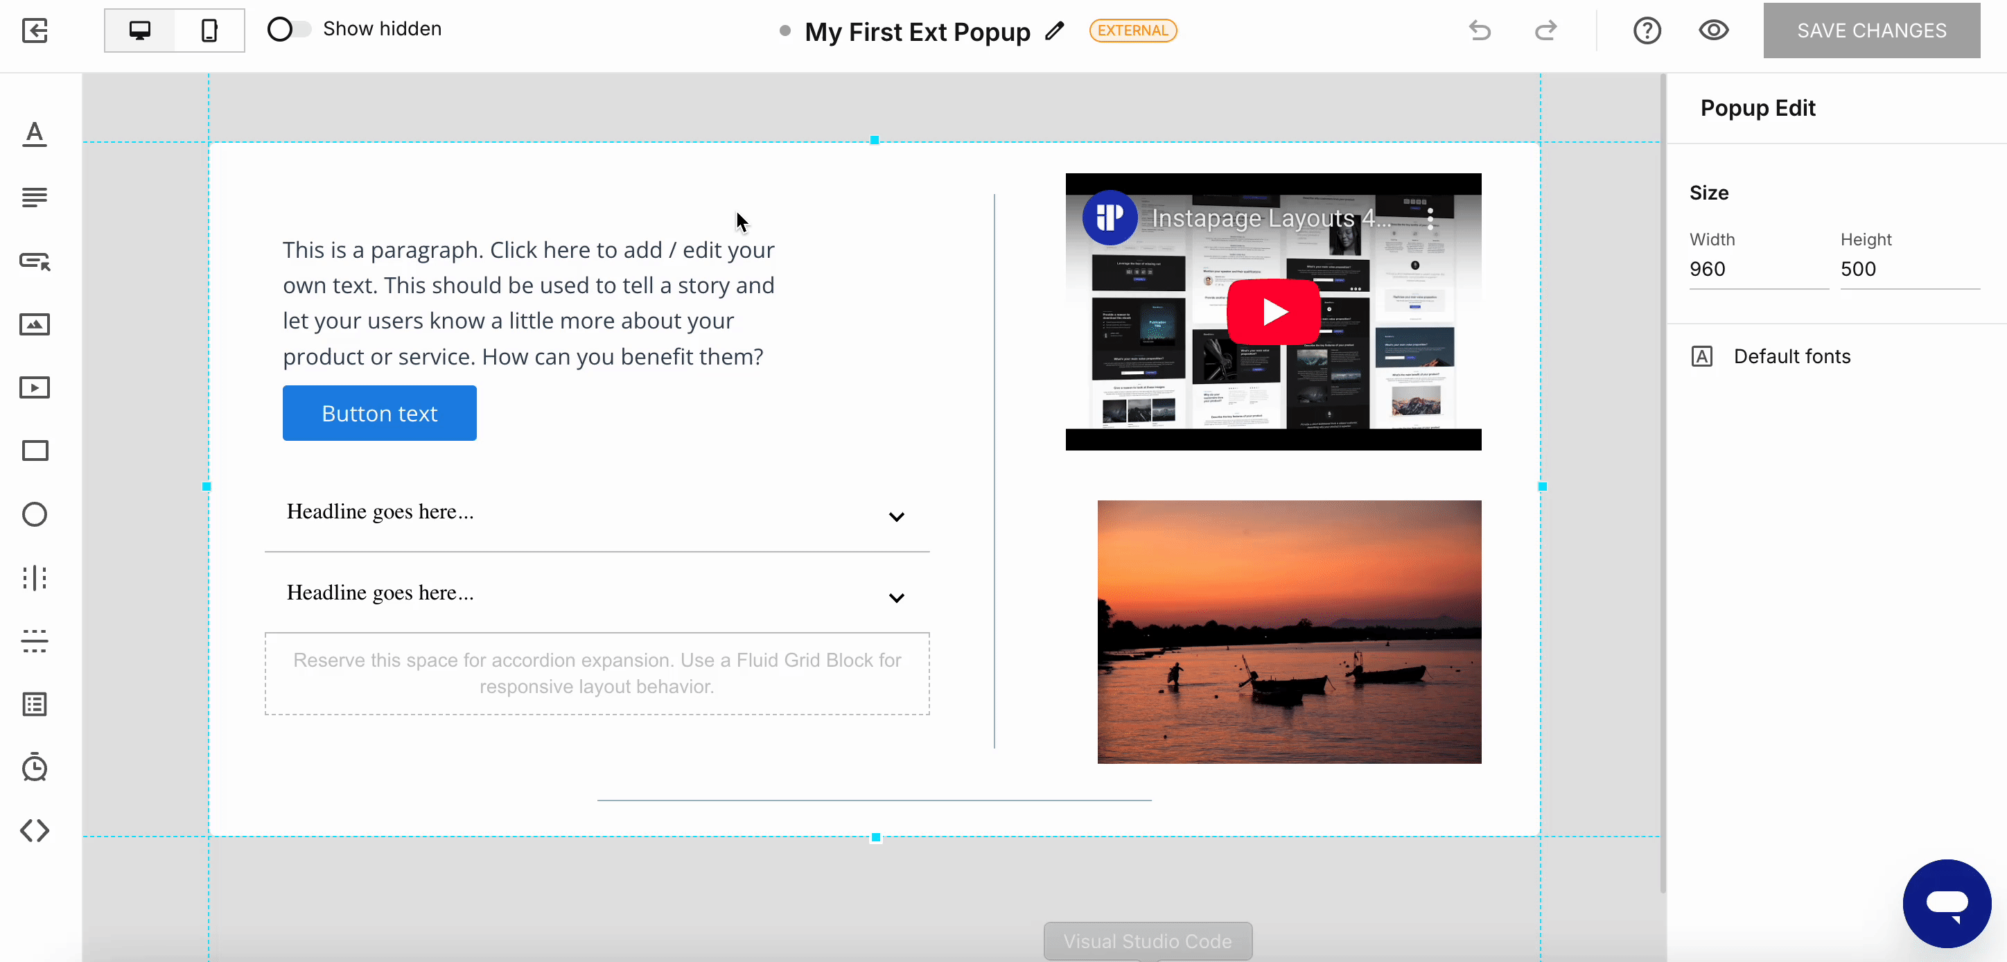
Task: Open the custom HTML code tool
Action: [x=34, y=830]
